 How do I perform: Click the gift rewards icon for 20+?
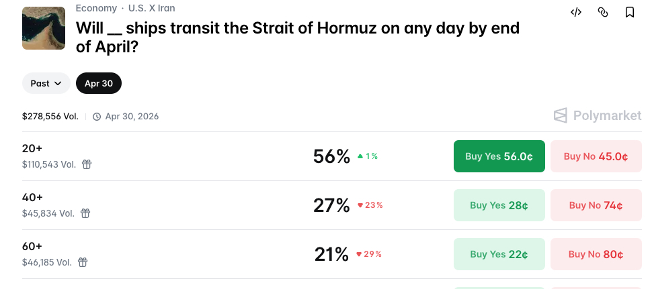(87, 164)
